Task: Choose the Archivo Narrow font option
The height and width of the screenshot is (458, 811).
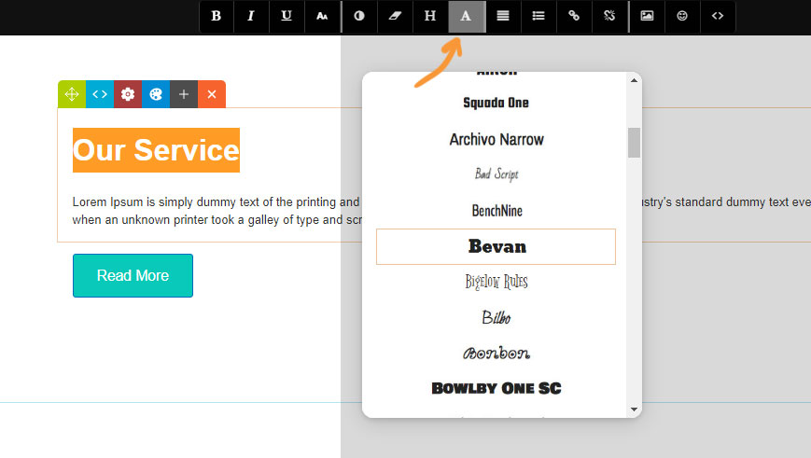Action: (x=496, y=140)
